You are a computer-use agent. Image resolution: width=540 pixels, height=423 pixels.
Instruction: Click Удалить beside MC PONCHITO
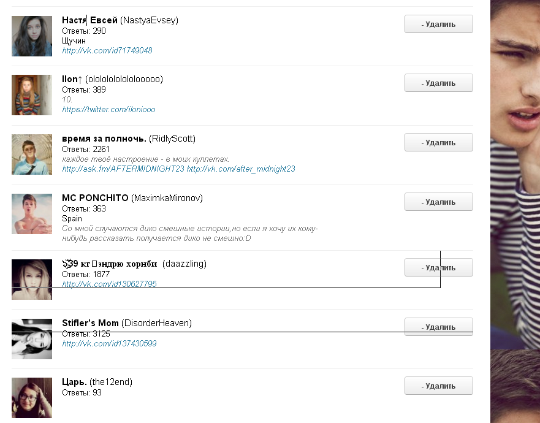(x=438, y=202)
